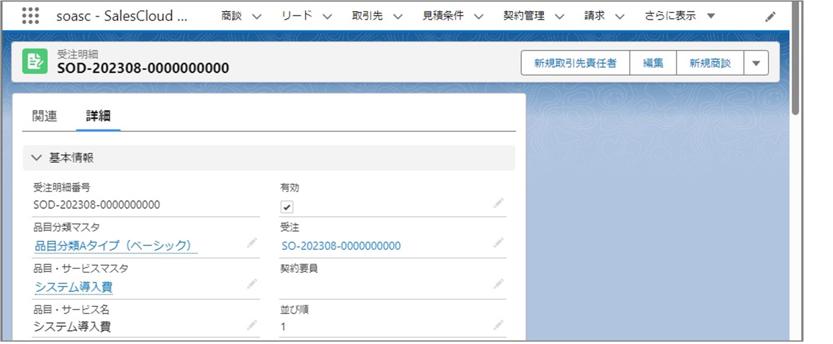Click the 並び順 value 1
The image size is (833, 344).
point(283,327)
